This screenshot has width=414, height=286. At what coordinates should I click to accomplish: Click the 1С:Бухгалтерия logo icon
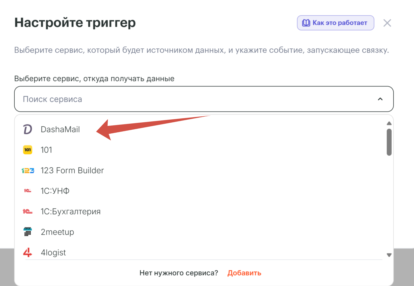(28, 211)
